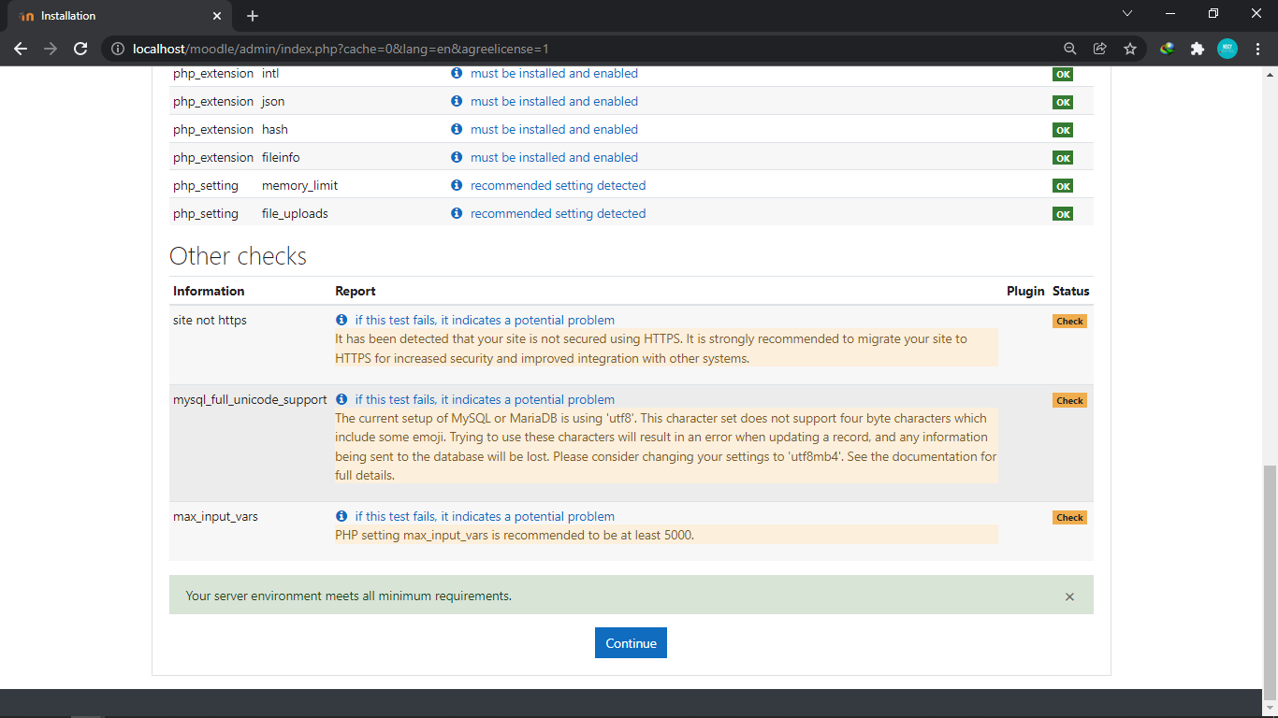Select the Installation browser tab

pyautogui.click(x=120, y=16)
